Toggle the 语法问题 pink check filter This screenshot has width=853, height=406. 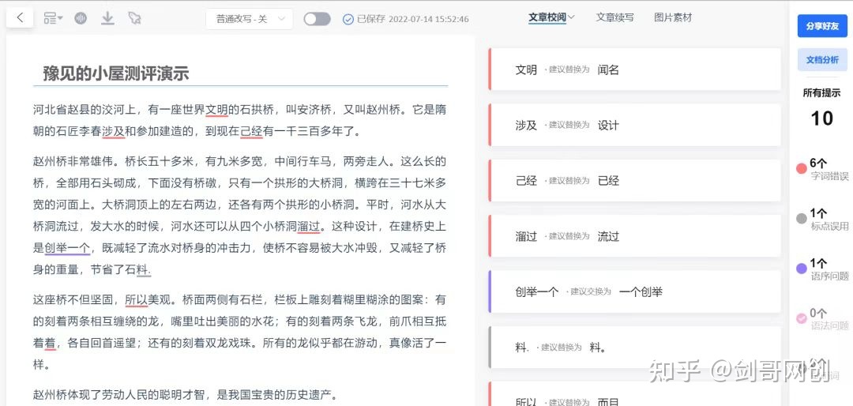(x=802, y=318)
